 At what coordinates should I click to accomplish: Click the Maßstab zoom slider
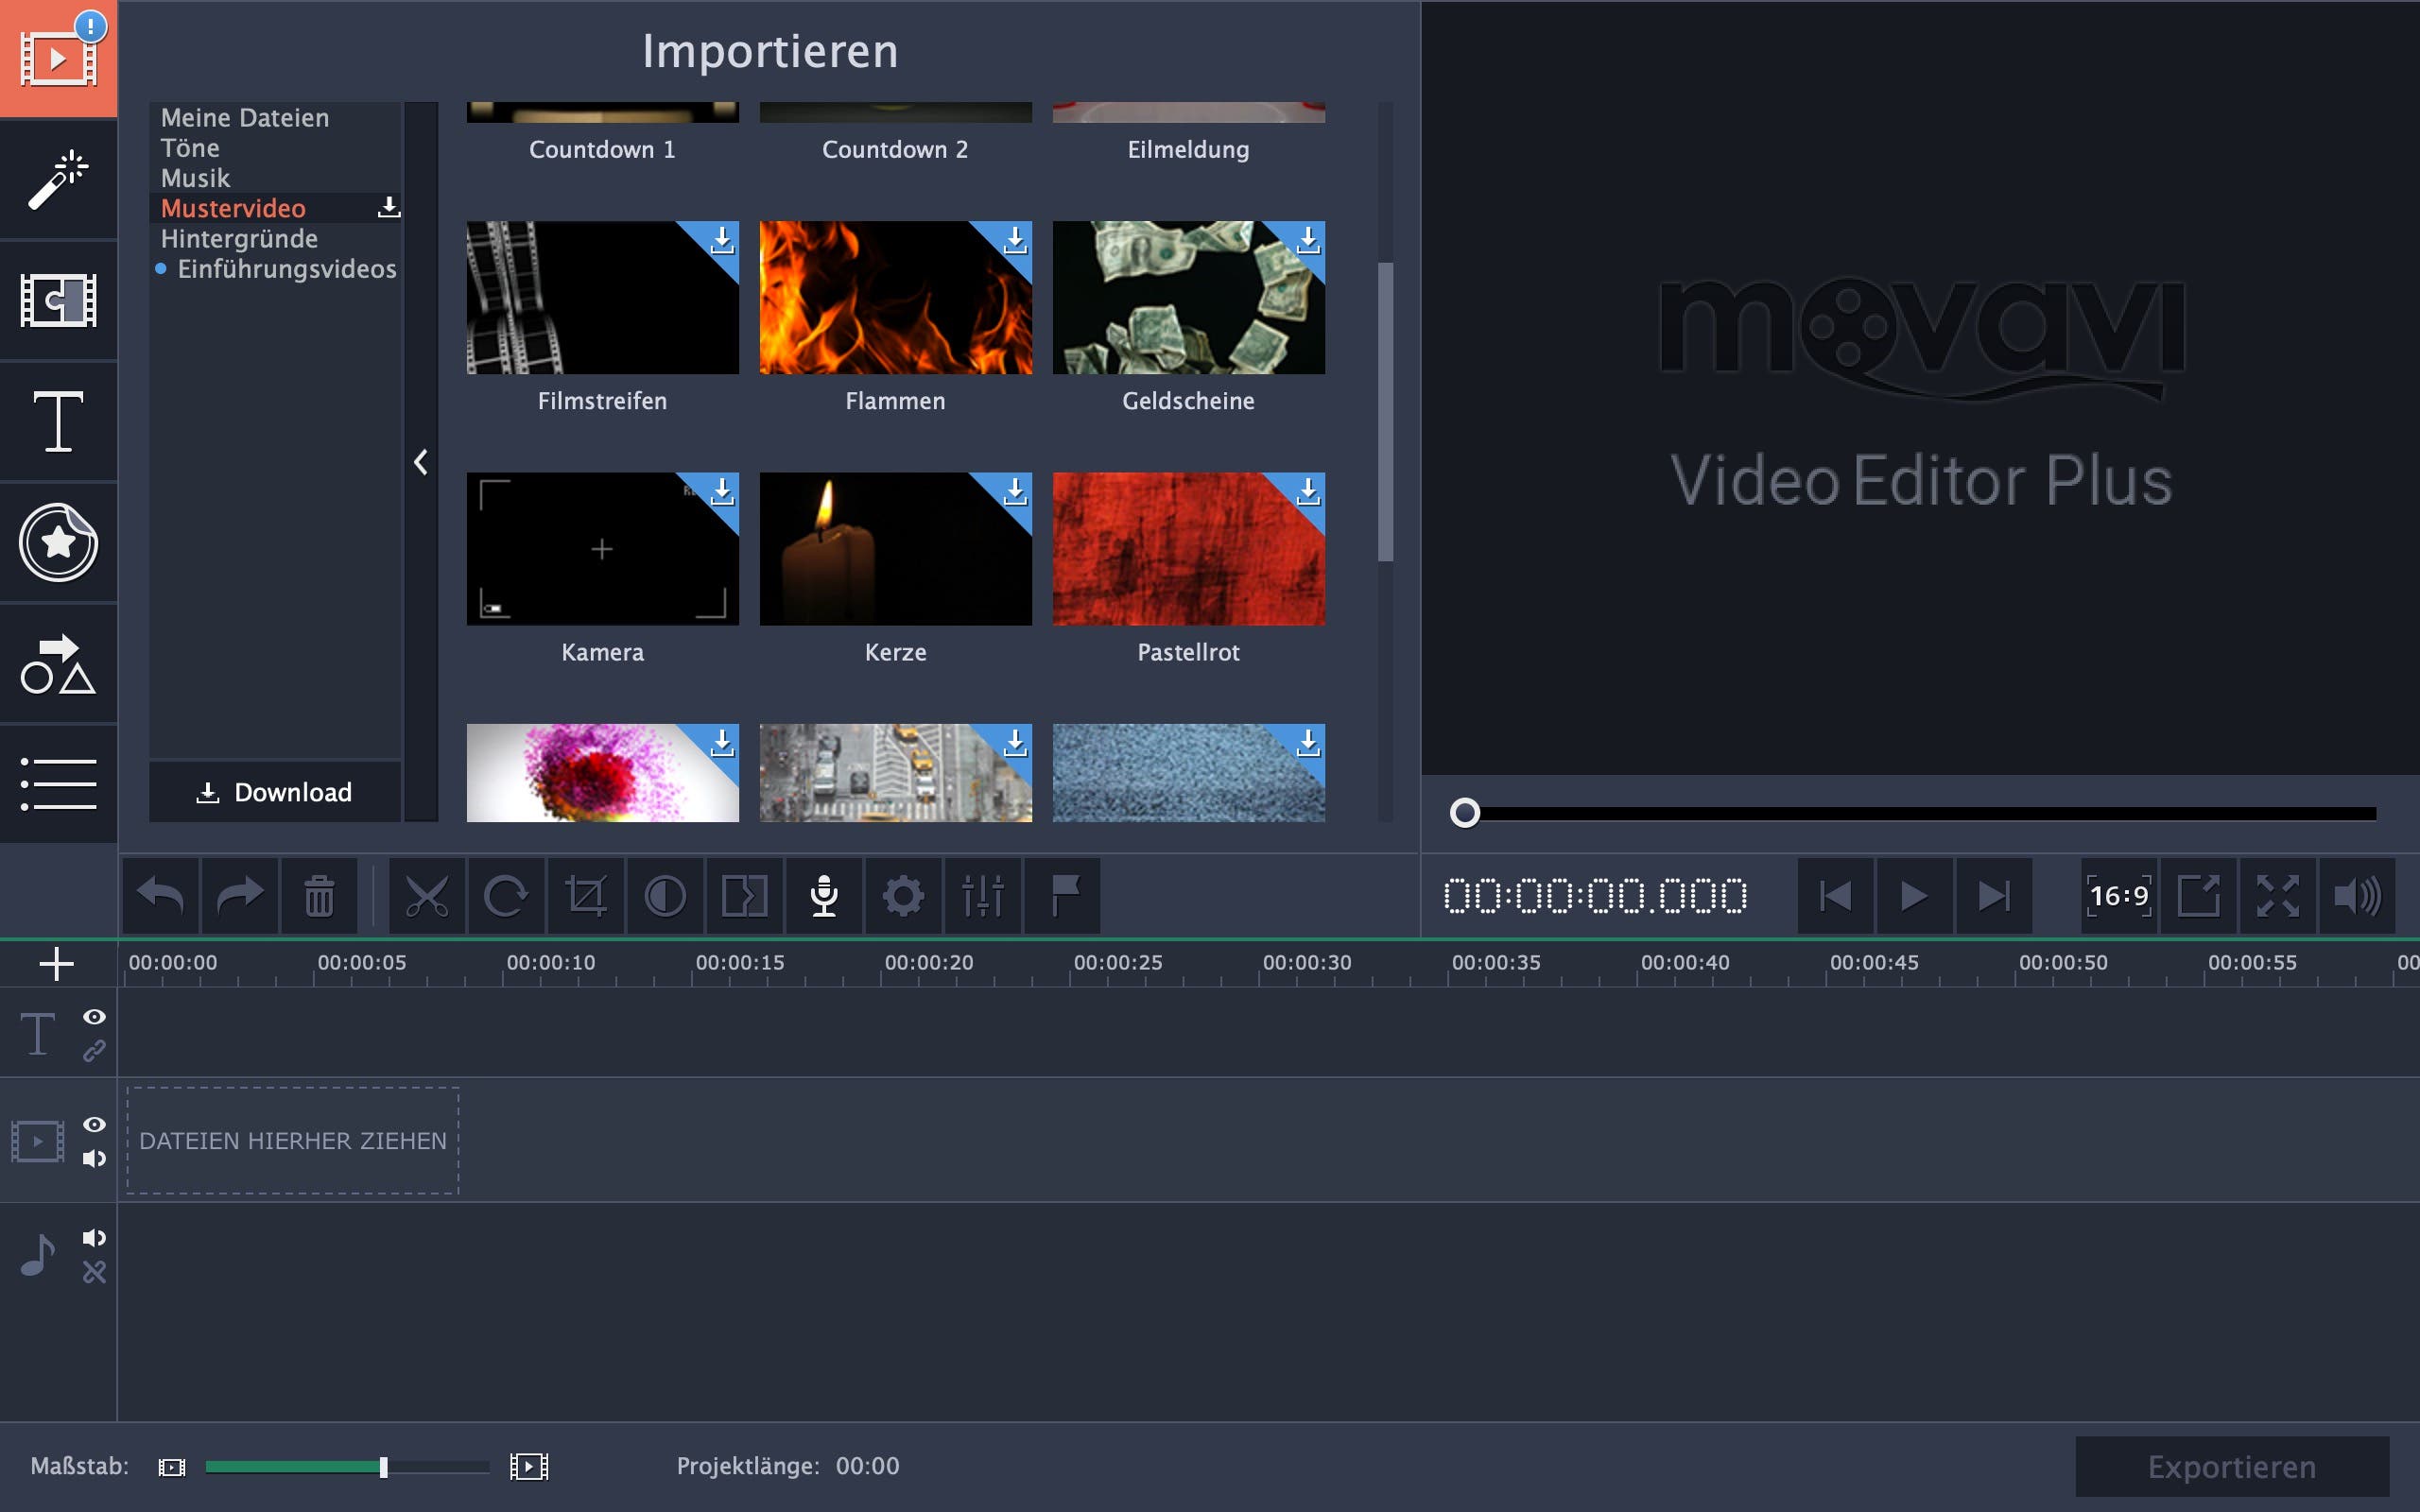point(383,1467)
